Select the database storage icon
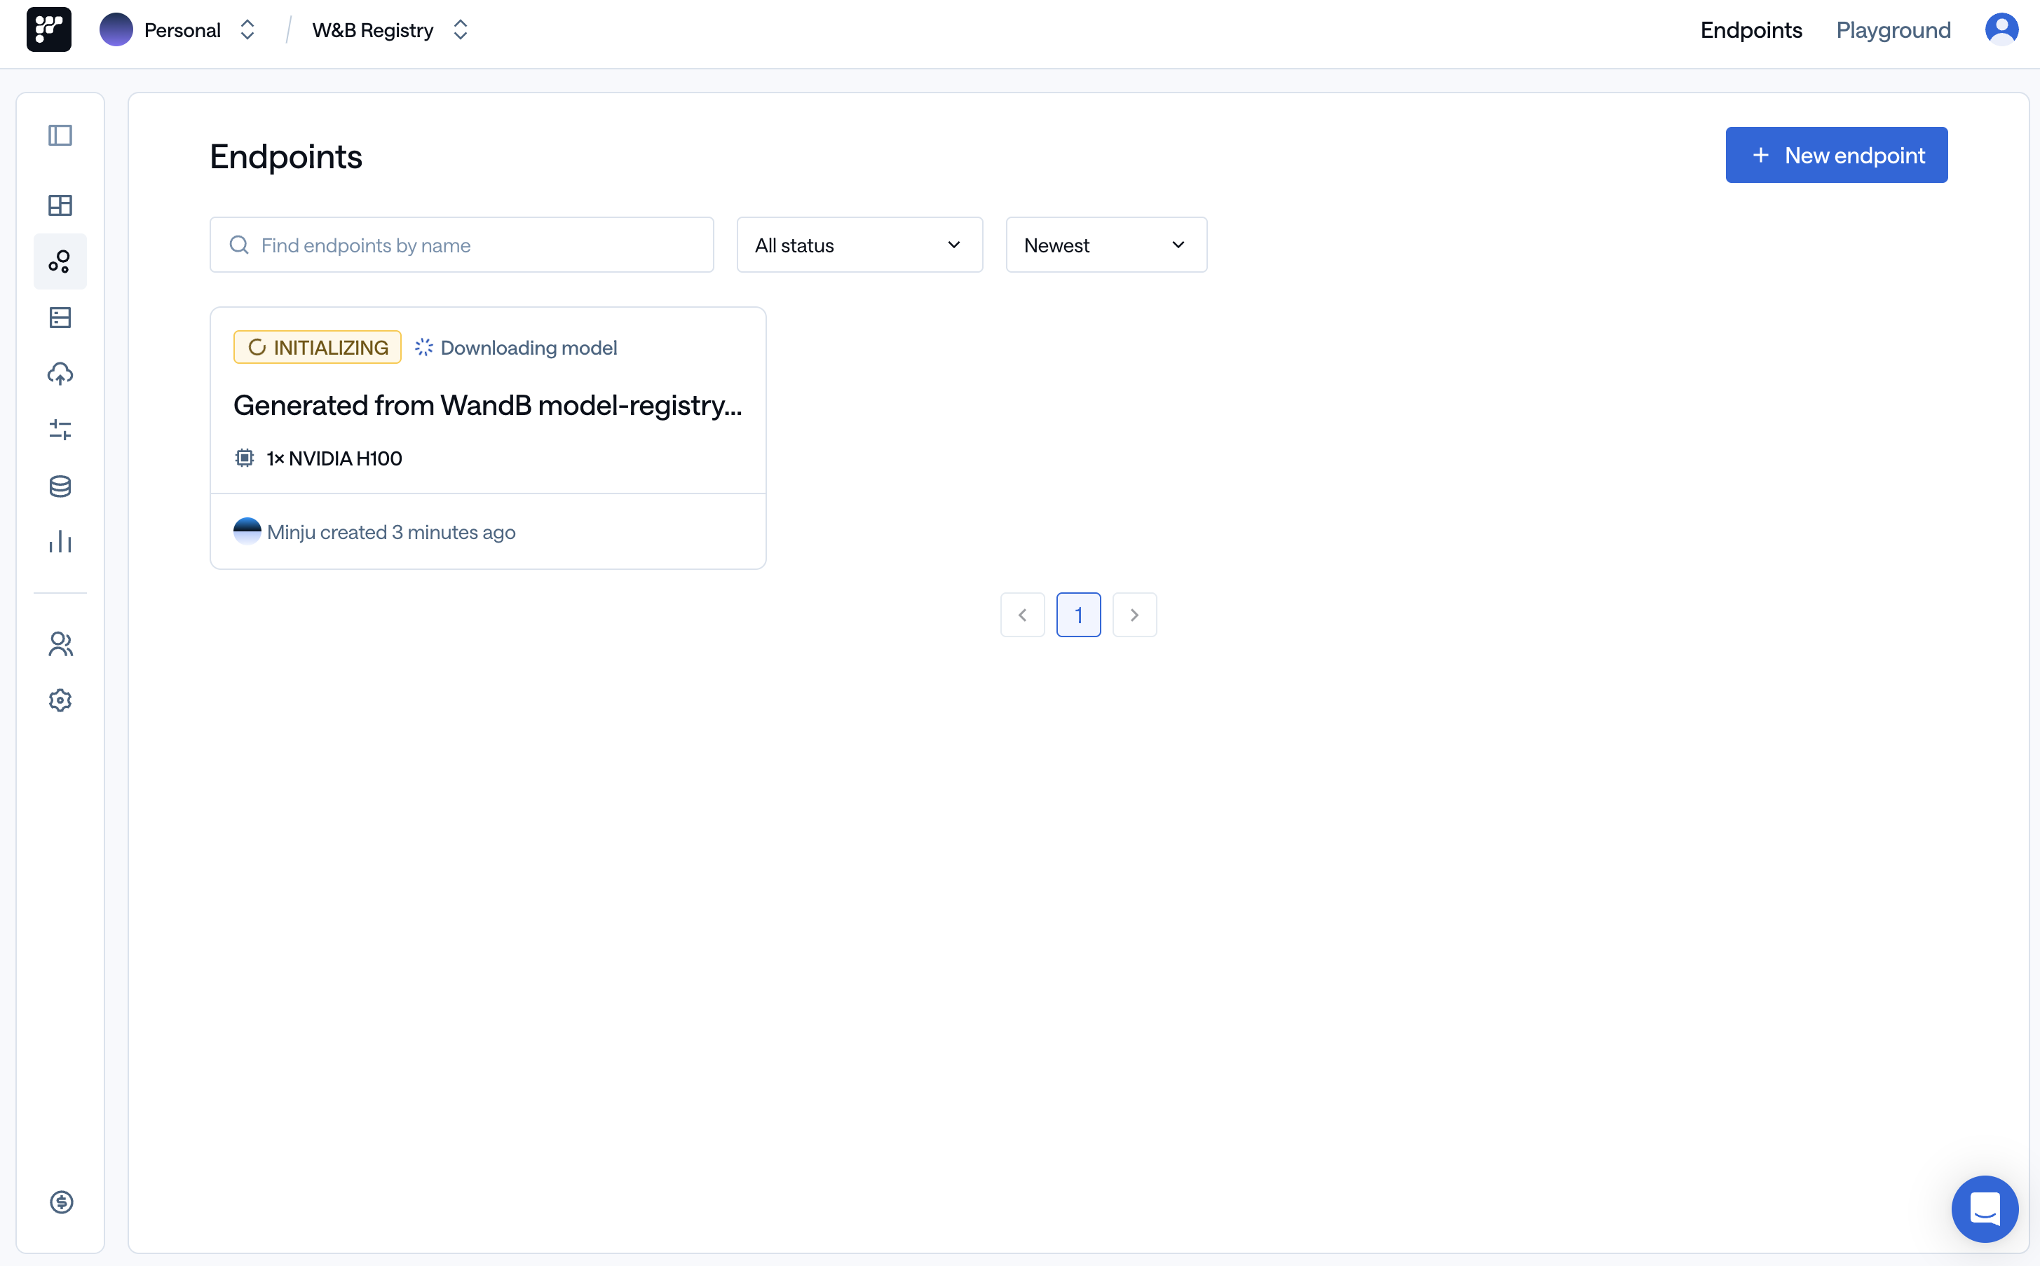Image resolution: width=2040 pixels, height=1266 pixels. 60,486
